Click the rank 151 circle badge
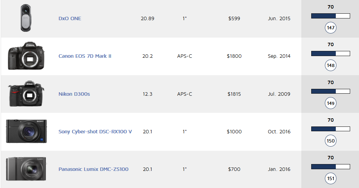359x188 pixels. pyautogui.click(x=330, y=178)
